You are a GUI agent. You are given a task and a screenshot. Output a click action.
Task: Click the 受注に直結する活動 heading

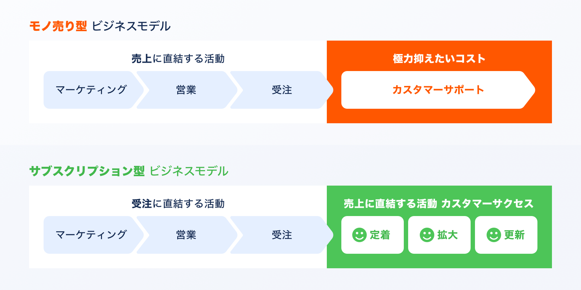[178, 204]
